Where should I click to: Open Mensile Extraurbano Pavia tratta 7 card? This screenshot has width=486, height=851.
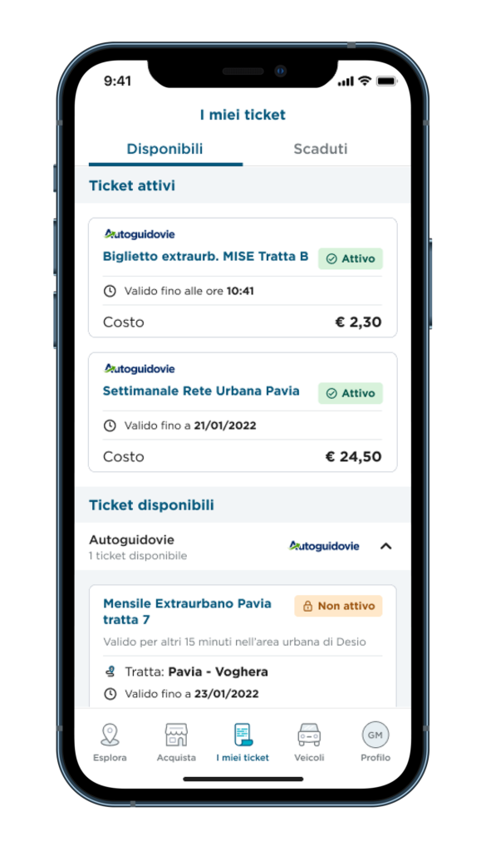click(243, 646)
